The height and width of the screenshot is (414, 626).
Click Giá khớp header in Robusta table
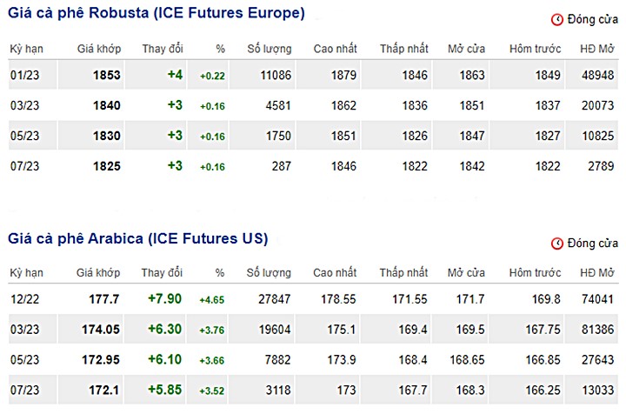99,49
